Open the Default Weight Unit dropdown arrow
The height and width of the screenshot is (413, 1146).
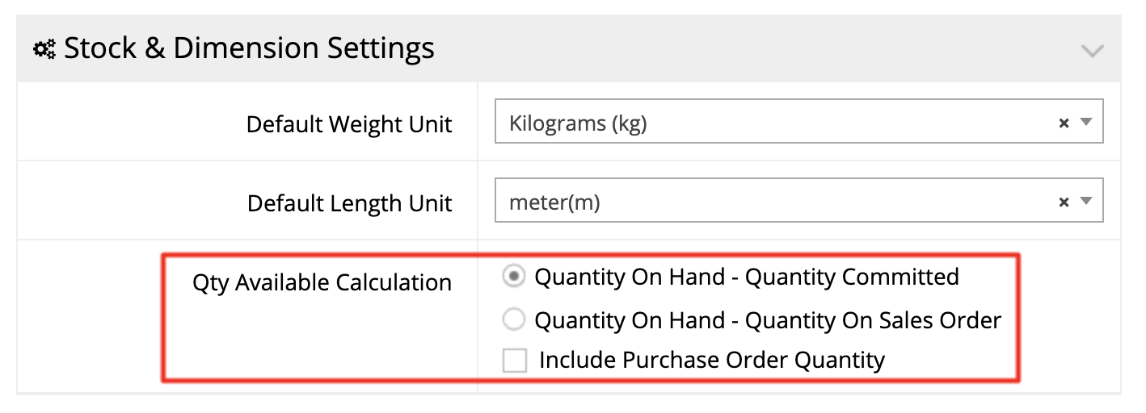click(x=1086, y=123)
